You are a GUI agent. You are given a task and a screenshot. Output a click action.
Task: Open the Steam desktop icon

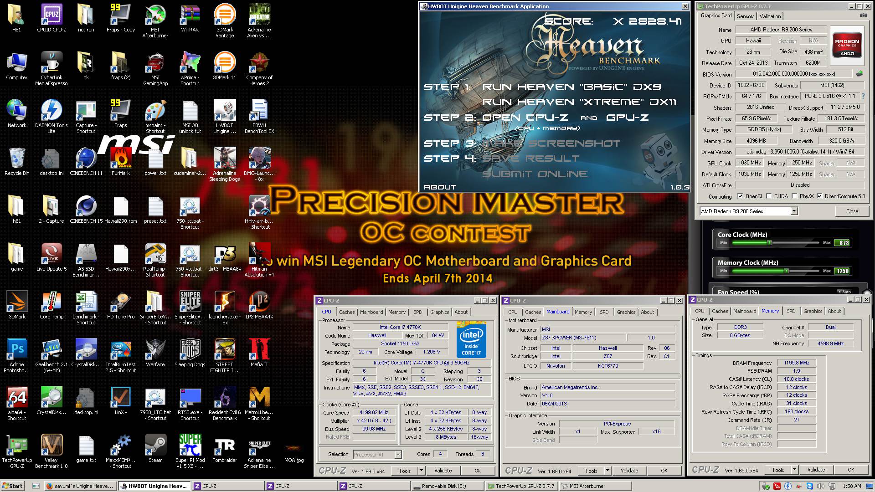tap(155, 449)
